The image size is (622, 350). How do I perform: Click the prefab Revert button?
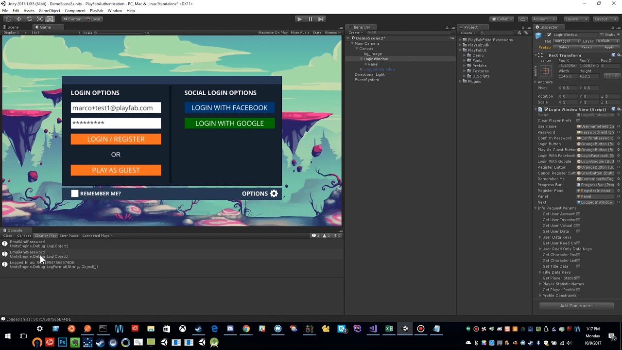pos(587,47)
